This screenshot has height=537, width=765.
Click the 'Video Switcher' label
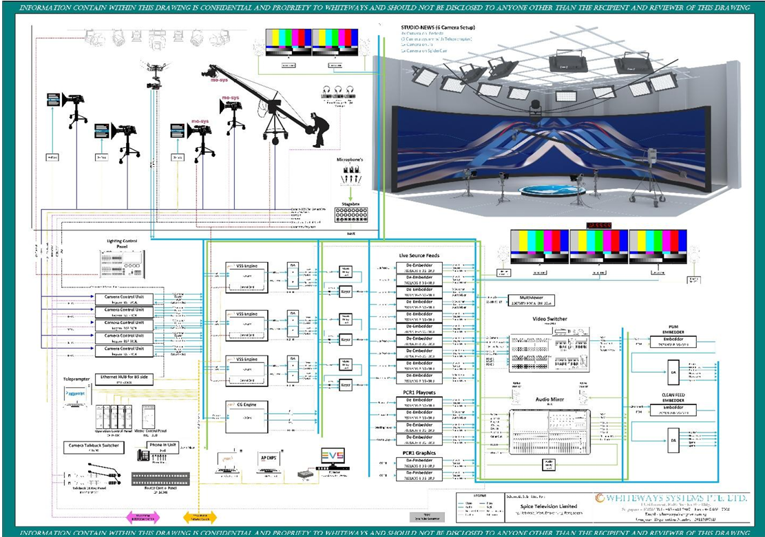(550, 319)
